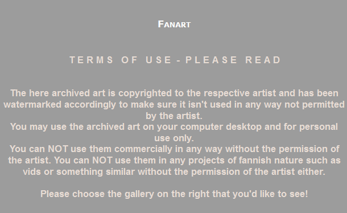
Task: Click the word 'gallery' in the last sentence
Action: 139,194
